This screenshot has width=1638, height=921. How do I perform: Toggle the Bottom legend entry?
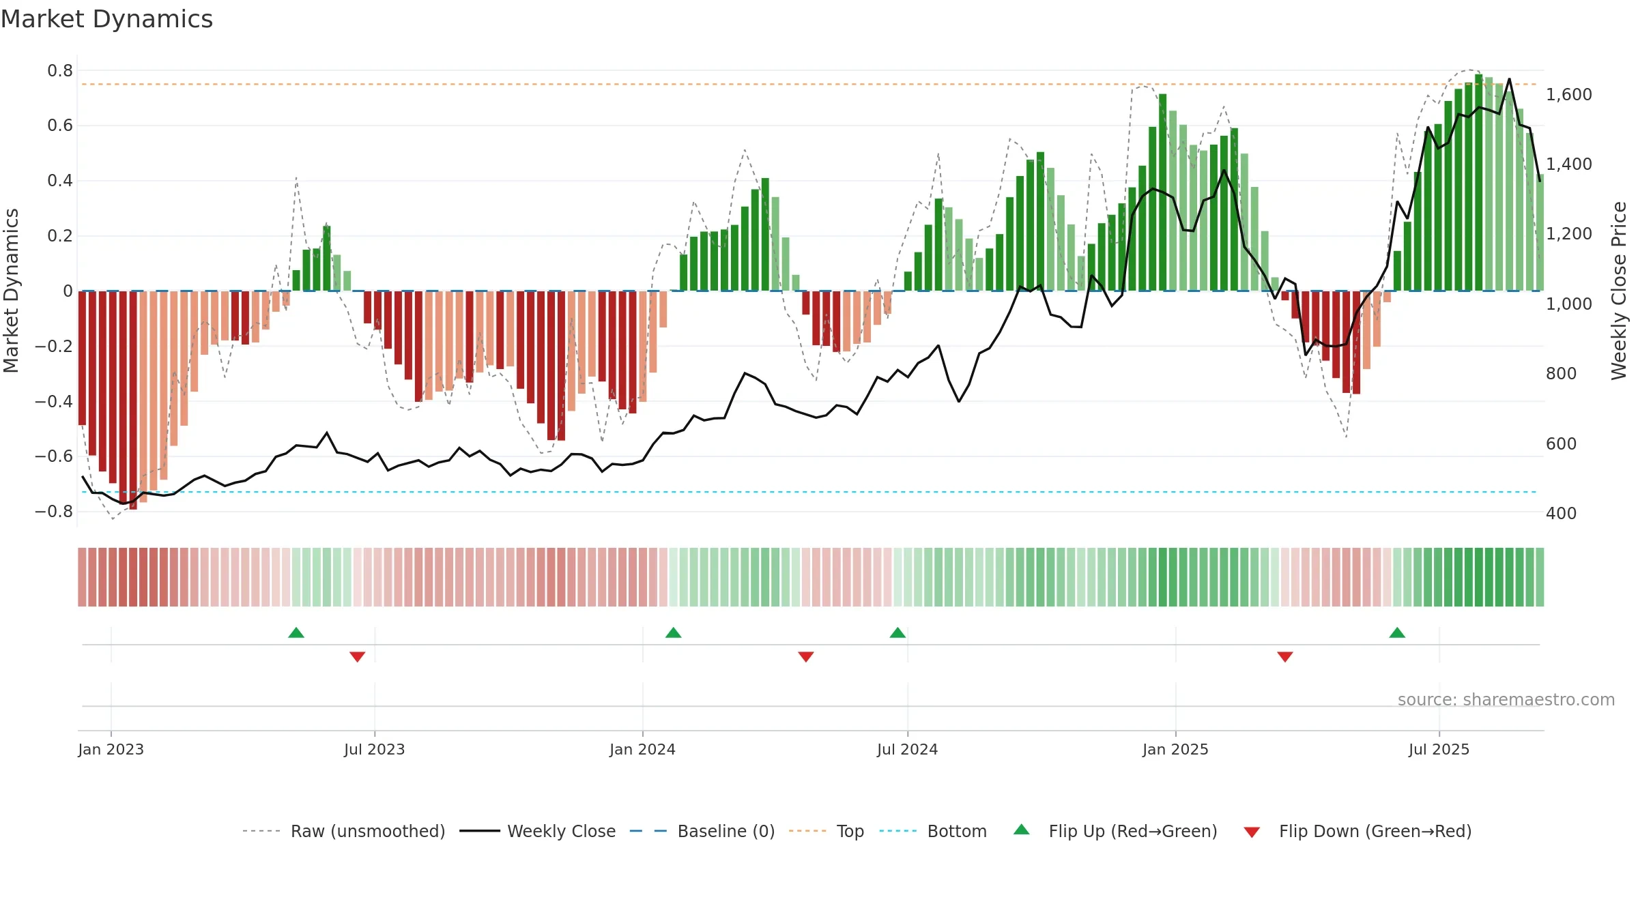(x=933, y=831)
